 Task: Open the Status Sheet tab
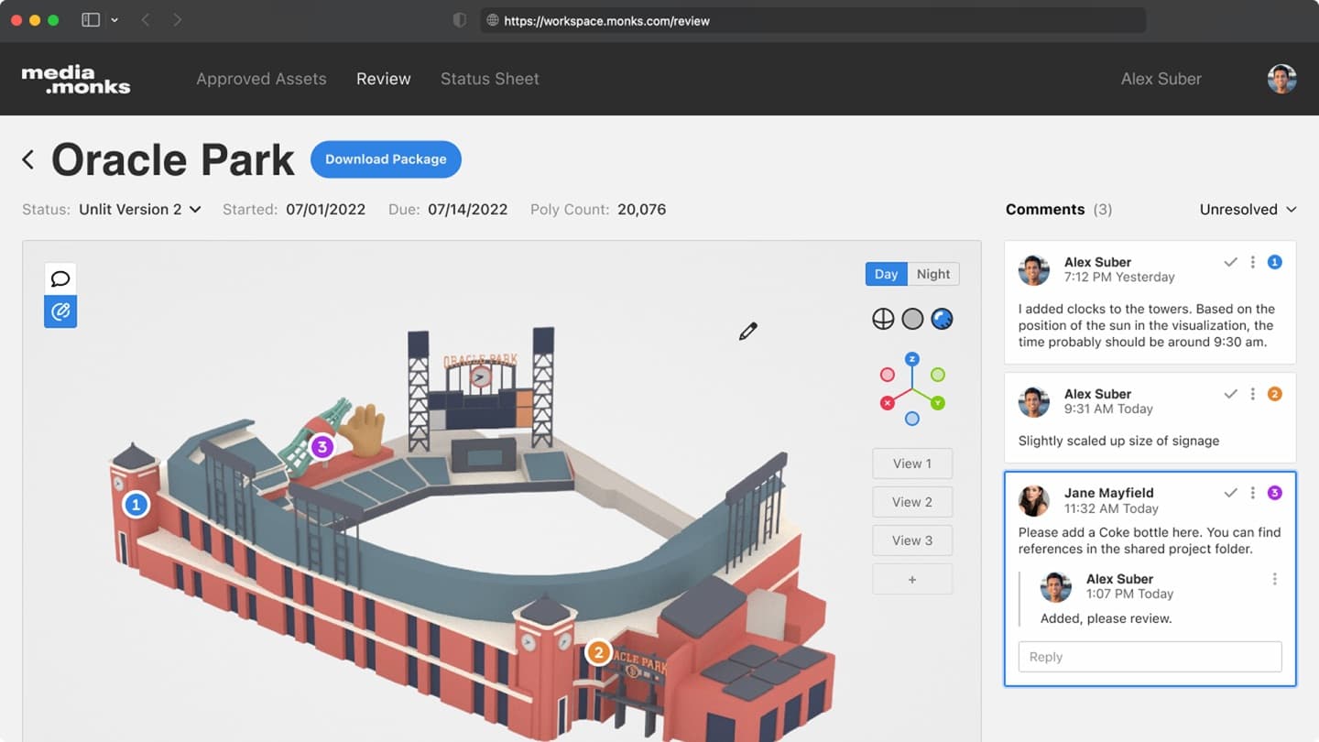pos(490,79)
